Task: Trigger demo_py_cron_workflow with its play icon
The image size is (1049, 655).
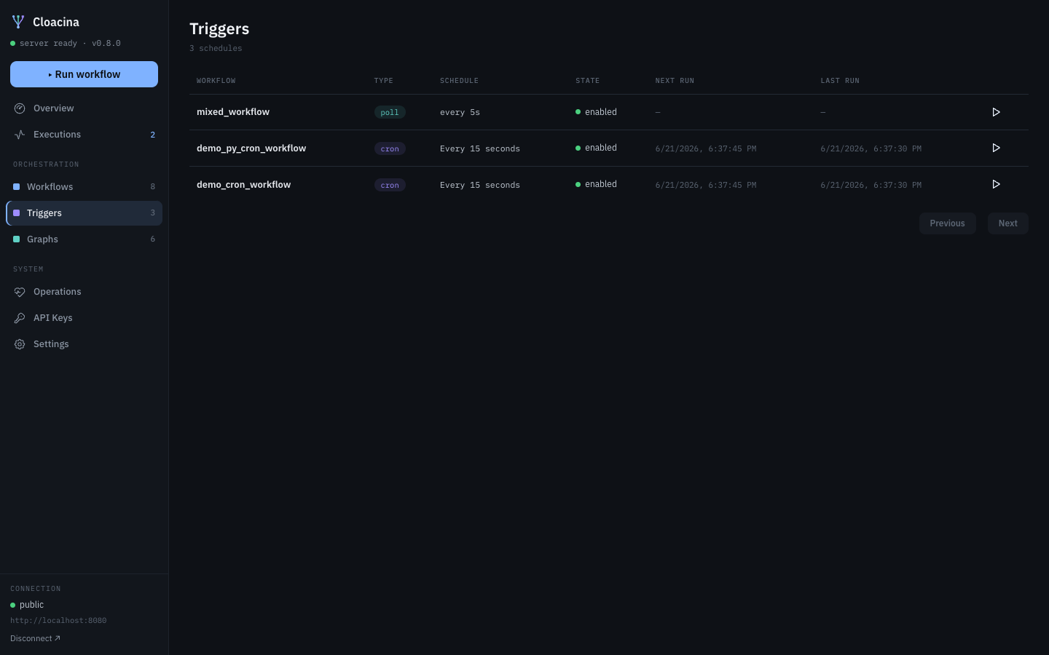Action: [996, 148]
